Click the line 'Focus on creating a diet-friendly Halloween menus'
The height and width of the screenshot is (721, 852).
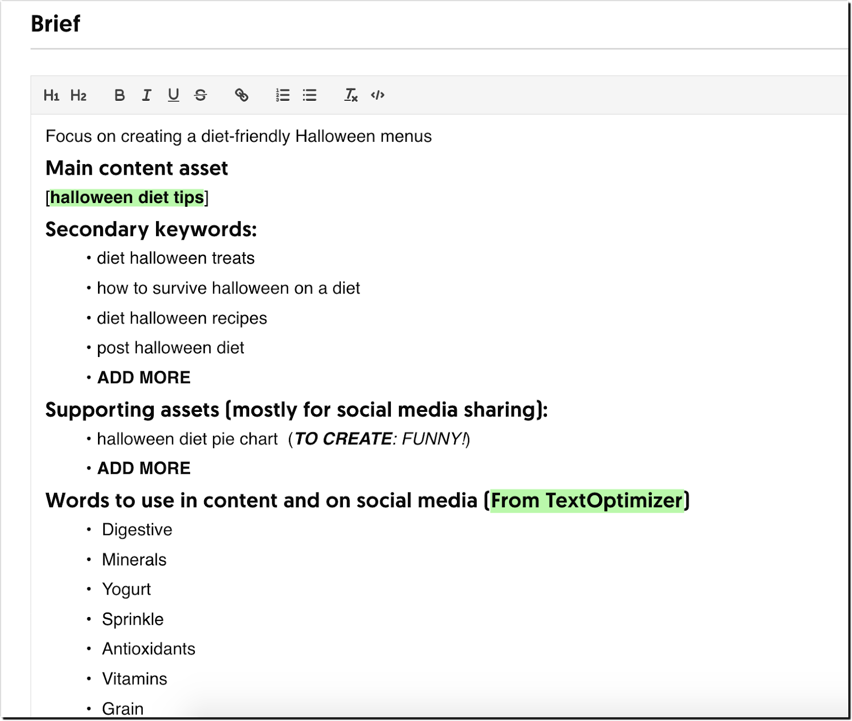239,136
